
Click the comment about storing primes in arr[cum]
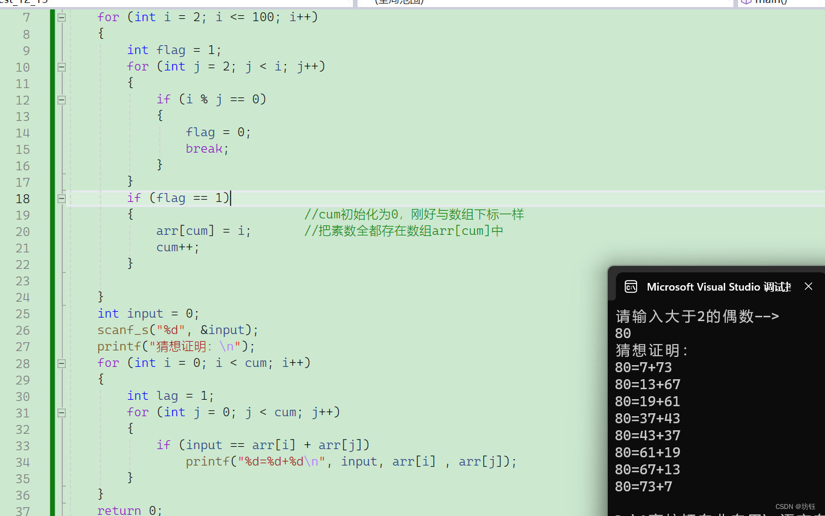pyautogui.click(x=403, y=231)
